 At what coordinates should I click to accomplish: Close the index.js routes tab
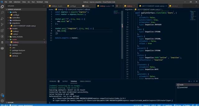(x=113, y=6)
